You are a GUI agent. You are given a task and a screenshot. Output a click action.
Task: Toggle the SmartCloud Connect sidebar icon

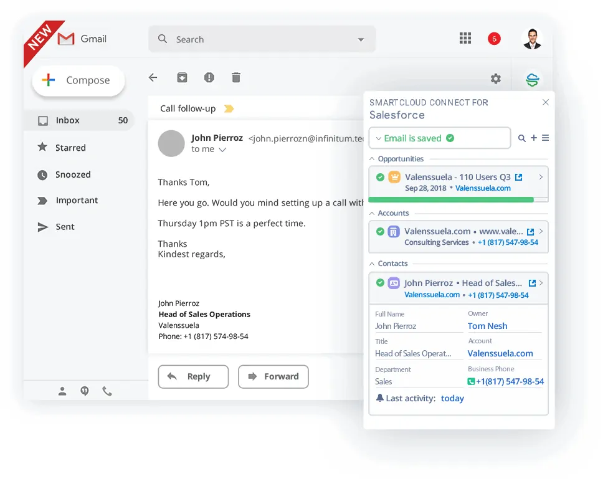coord(533,80)
